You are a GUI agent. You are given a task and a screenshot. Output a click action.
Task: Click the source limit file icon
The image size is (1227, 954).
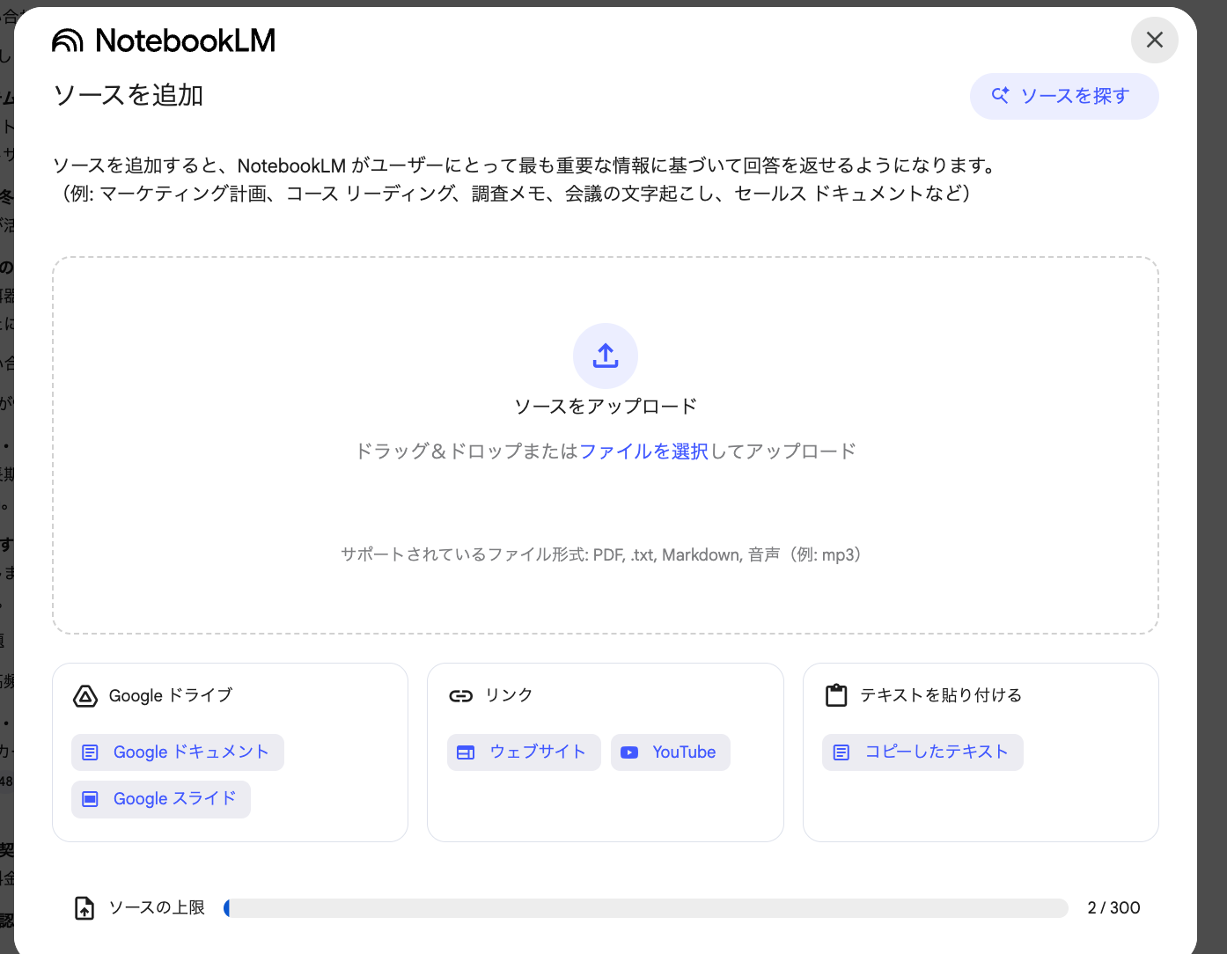[84, 908]
